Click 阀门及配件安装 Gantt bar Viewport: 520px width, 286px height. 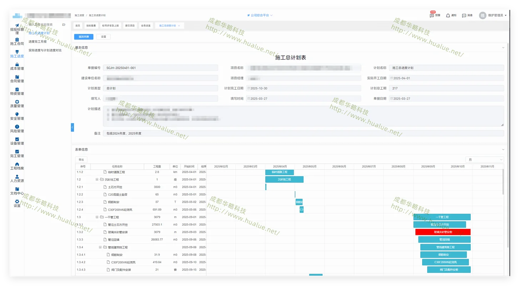click(449, 270)
